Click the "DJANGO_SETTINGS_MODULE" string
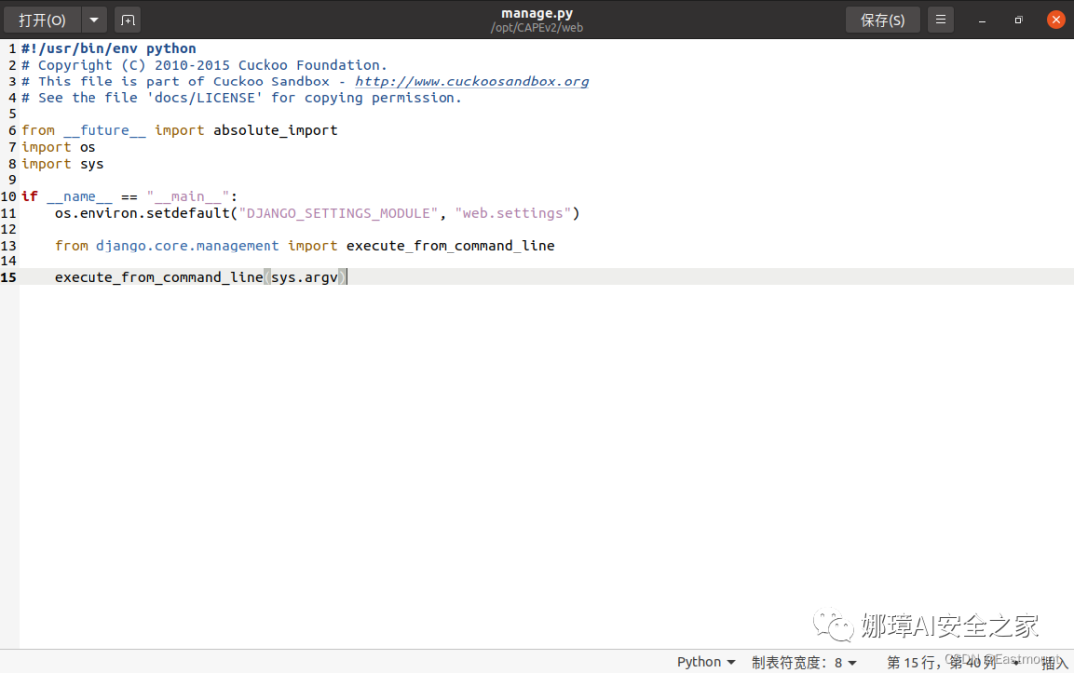 [338, 213]
